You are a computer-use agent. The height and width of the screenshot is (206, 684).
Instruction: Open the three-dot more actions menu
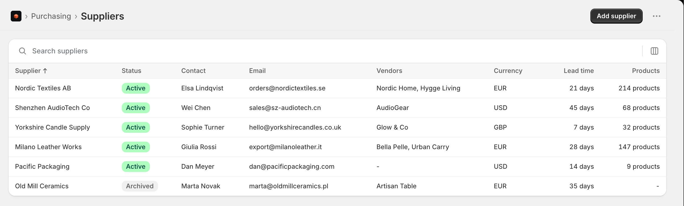[656, 16]
